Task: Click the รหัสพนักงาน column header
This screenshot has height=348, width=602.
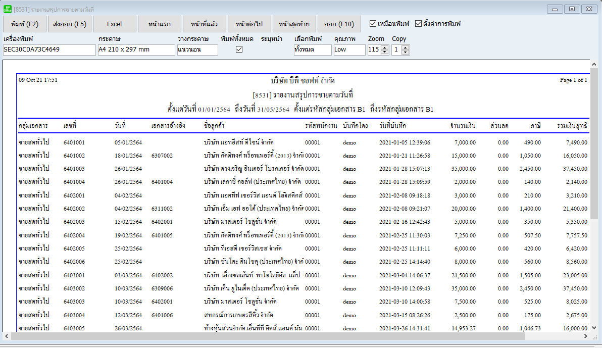Action: pyautogui.click(x=321, y=126)
